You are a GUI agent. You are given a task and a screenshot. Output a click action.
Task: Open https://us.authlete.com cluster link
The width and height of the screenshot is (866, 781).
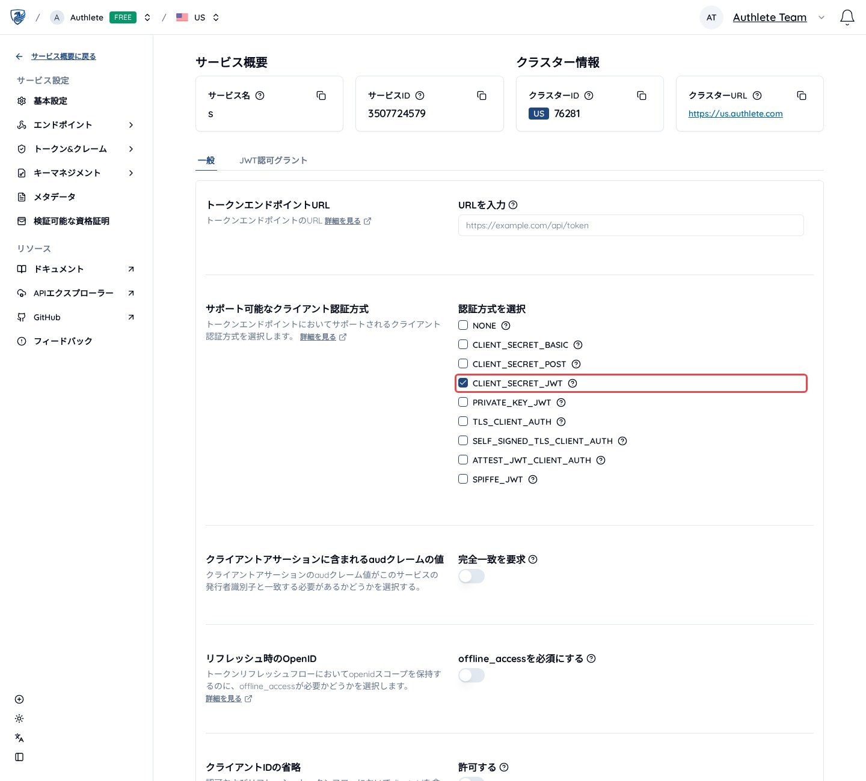[x=735, y=114]
